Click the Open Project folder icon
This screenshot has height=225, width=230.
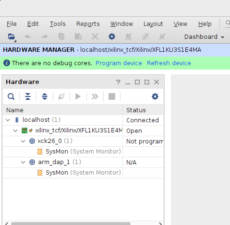point(12,37)
